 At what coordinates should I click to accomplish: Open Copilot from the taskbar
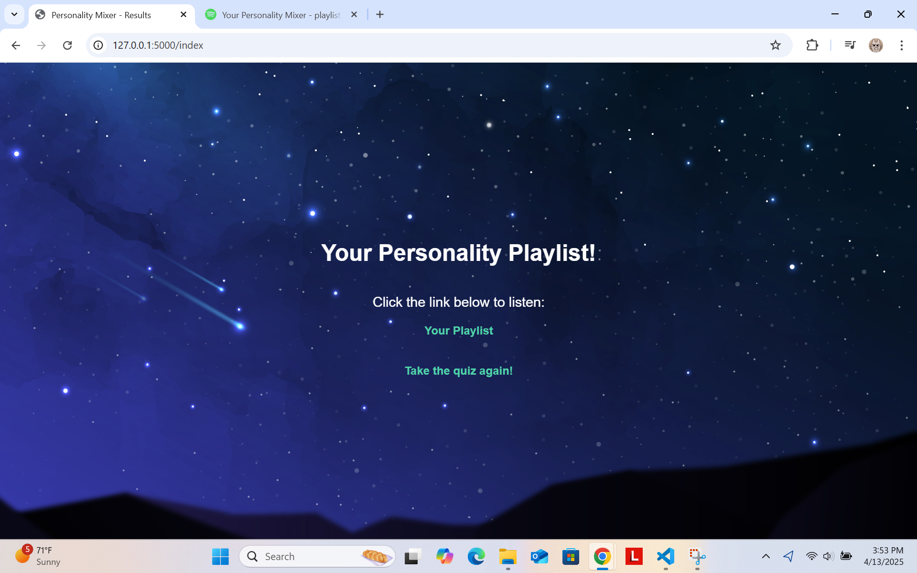click(x=444, y=556)
